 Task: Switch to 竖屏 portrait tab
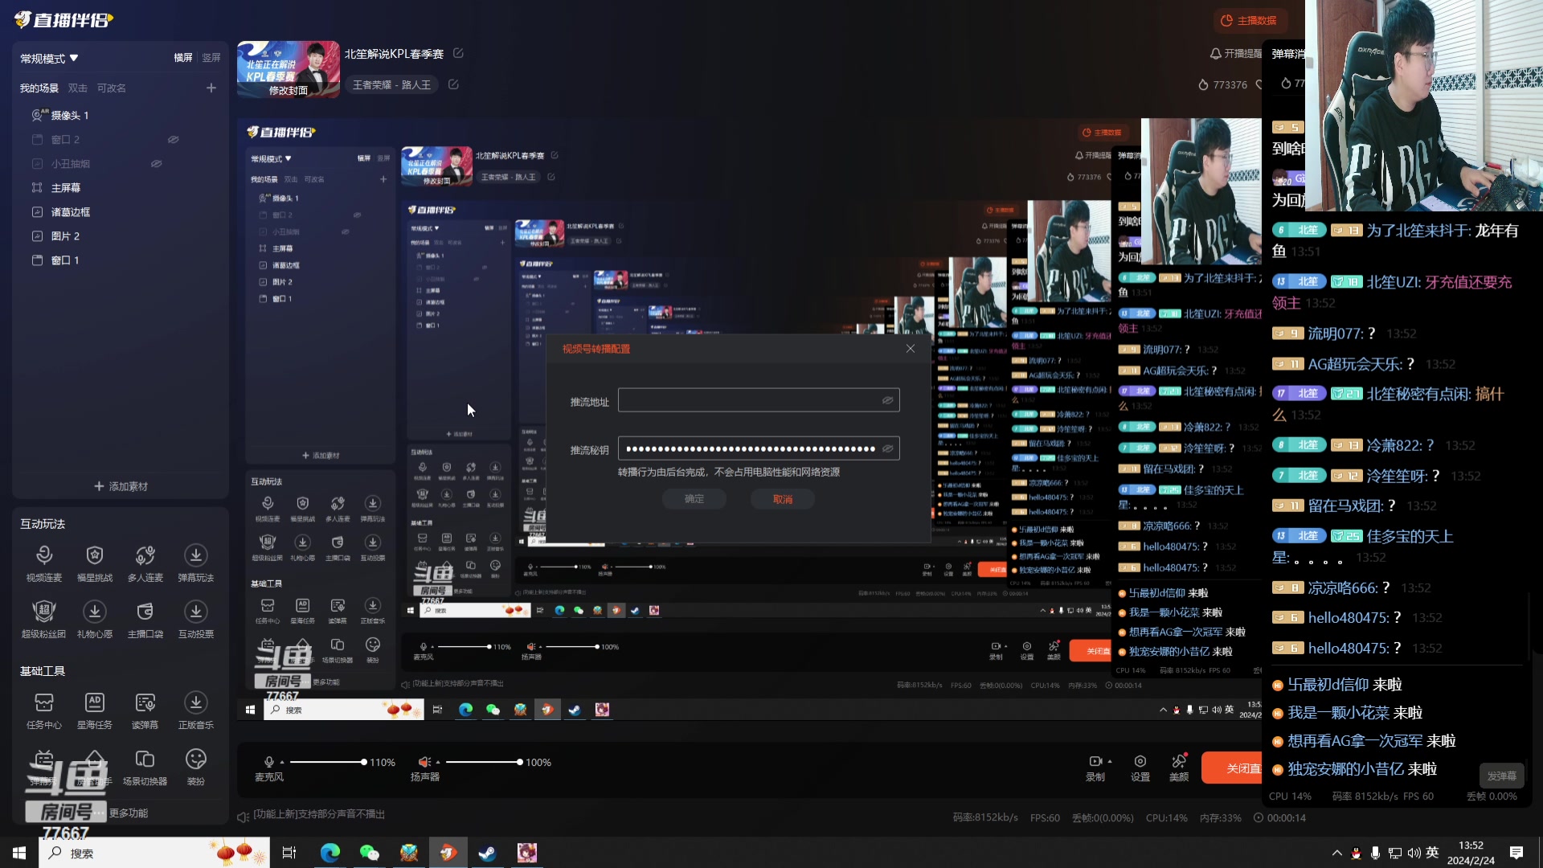[211, 58]
